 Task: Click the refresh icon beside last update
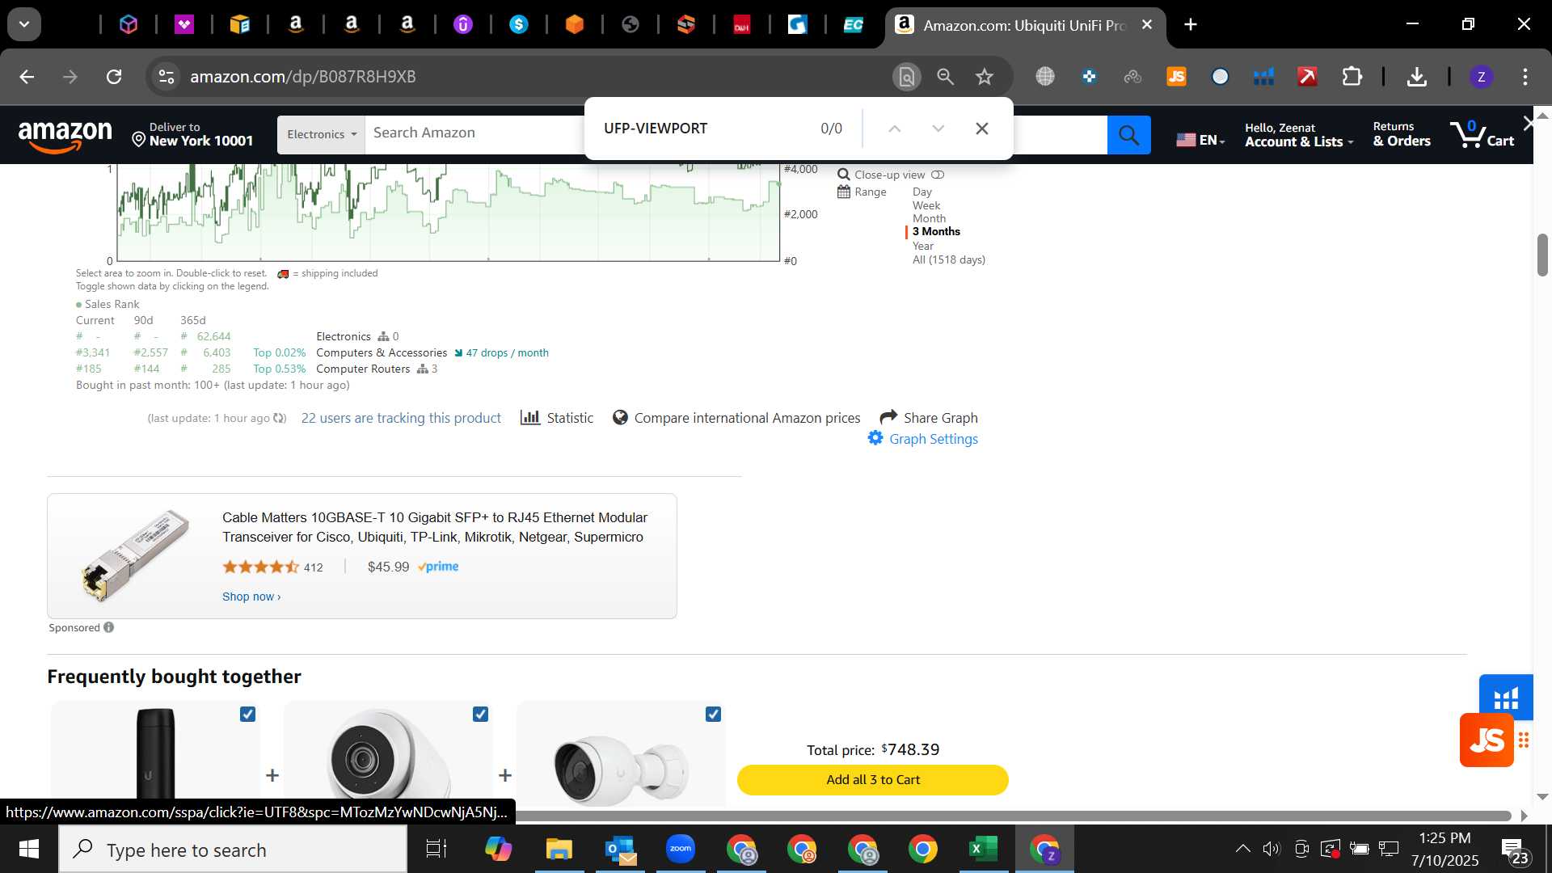[280, 418]
